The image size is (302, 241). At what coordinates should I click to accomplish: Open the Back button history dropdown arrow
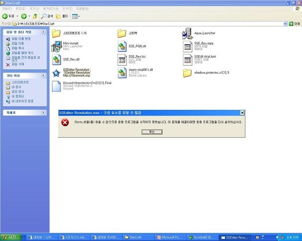click(17, 16)
